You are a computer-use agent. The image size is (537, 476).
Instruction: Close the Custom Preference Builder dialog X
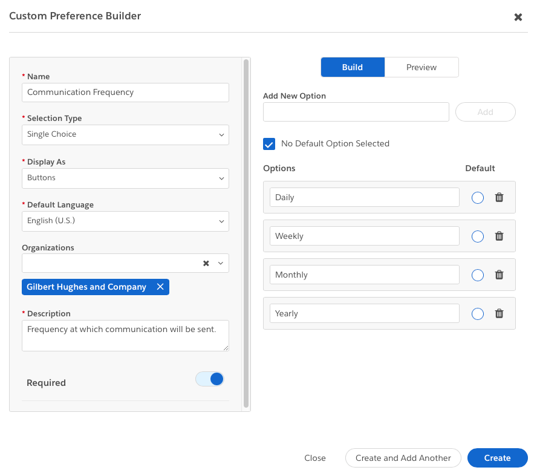518,17
